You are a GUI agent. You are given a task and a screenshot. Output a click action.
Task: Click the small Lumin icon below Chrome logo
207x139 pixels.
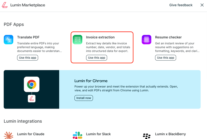point(32,99)
